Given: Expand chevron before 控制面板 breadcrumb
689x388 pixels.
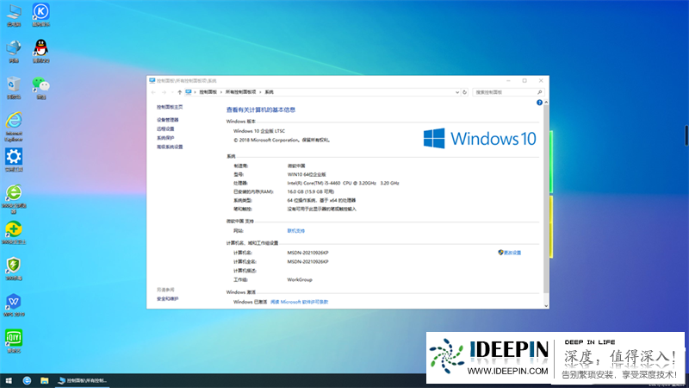Looking at the screenshot, I should 196,92.
